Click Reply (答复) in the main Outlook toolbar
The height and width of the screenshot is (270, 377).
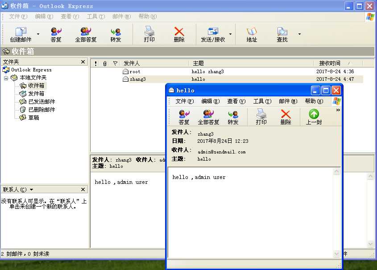56,35
